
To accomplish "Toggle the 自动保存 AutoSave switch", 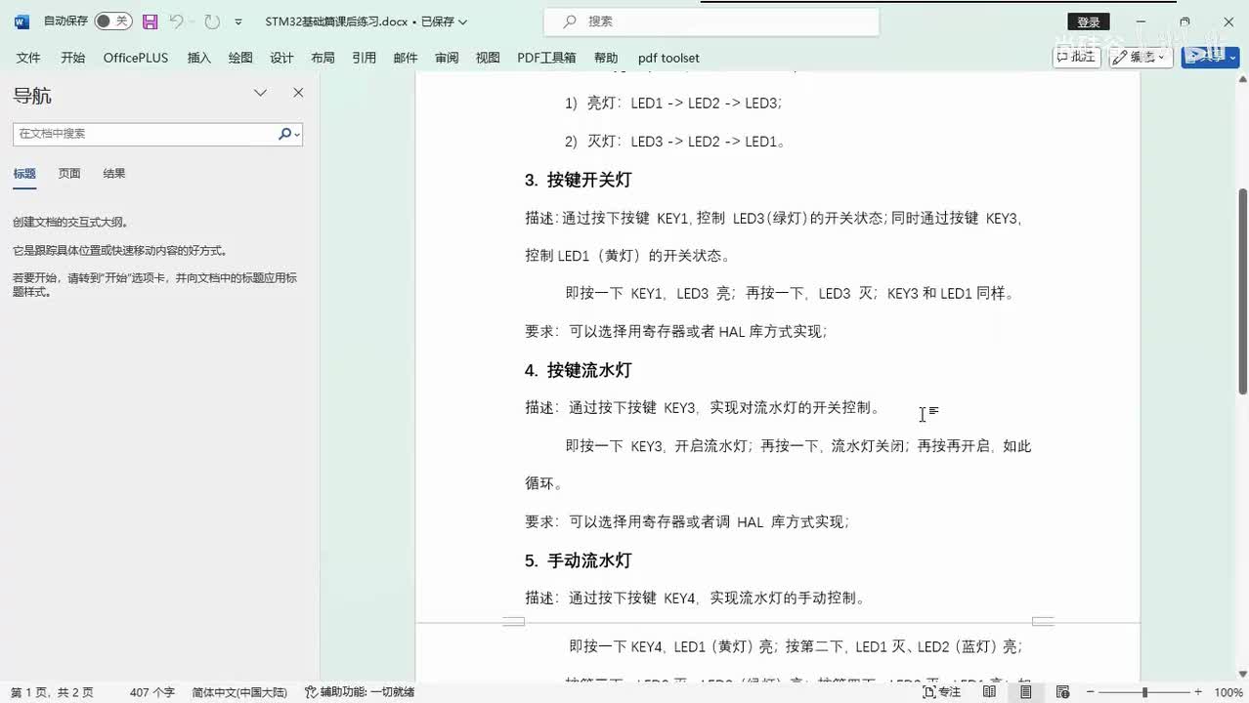I will [113, 21].
